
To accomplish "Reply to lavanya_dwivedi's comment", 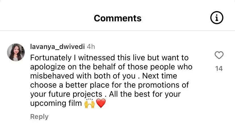I will coord(39,117).
